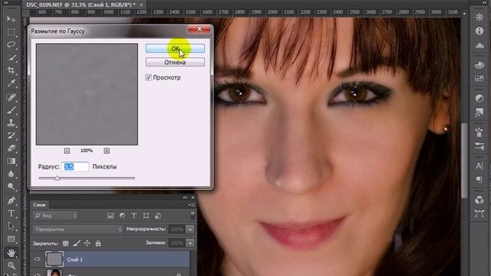The image size is (491, 276).
Task: Close the DSC_0109.NEF document tab
Action: click(141, 5)
